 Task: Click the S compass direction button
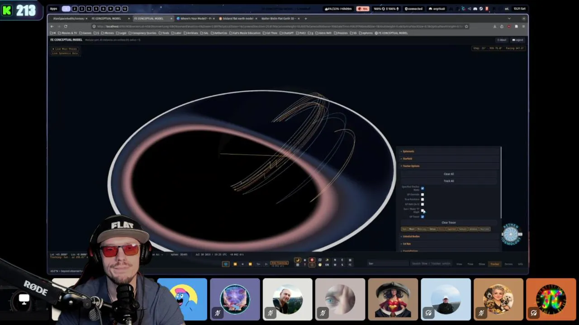(342, 265)
